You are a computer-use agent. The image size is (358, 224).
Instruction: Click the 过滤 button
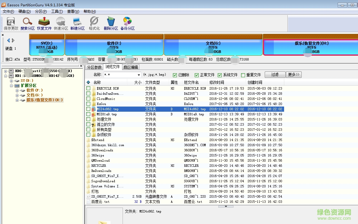coord(275,74)
